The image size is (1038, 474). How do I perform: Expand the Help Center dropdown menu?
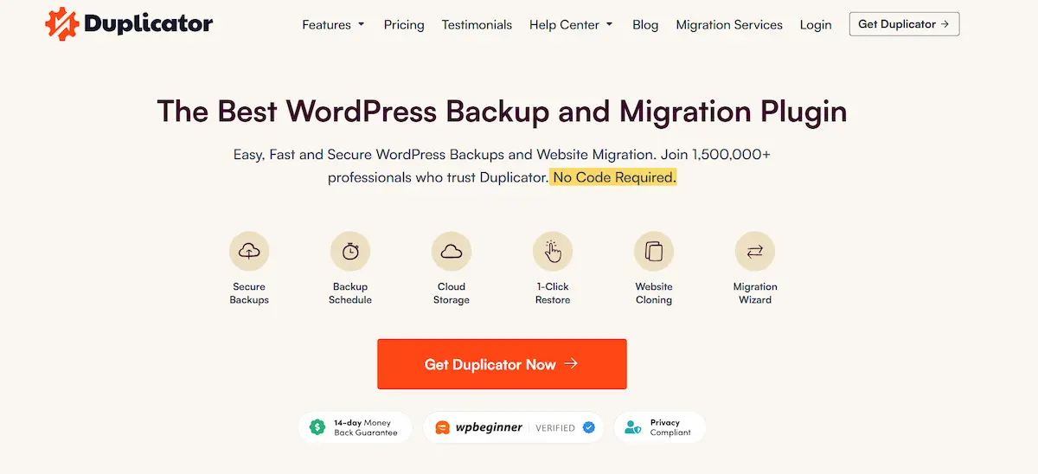571,25
